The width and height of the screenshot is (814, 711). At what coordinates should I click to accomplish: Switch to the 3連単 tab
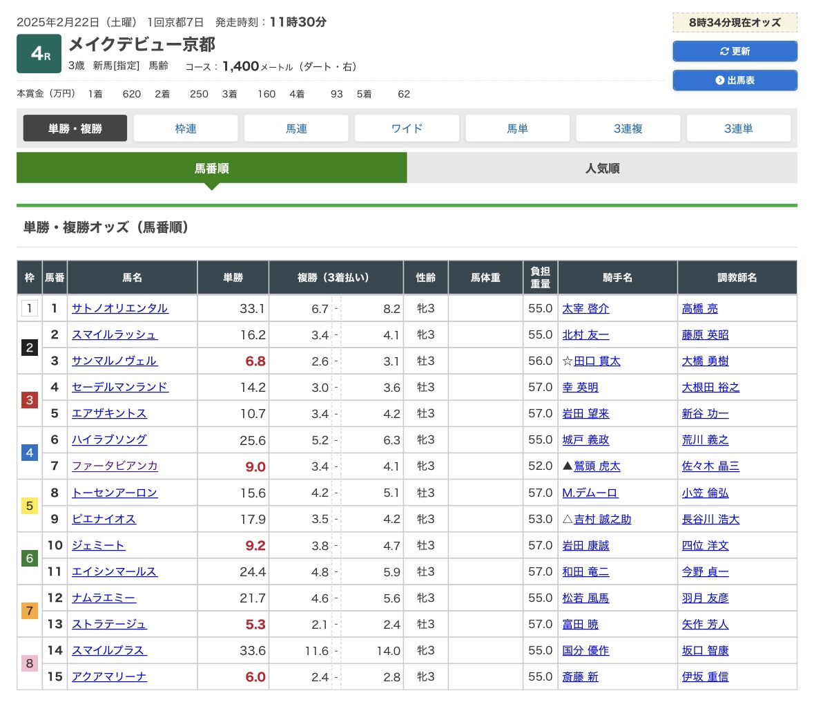[x=739, y=129]
